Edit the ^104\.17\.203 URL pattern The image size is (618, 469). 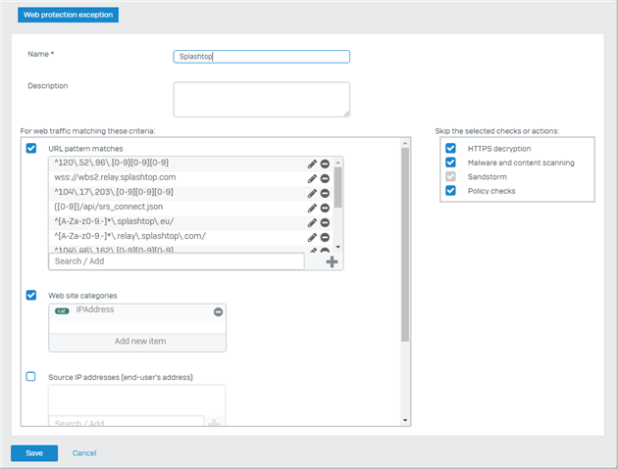312,193
